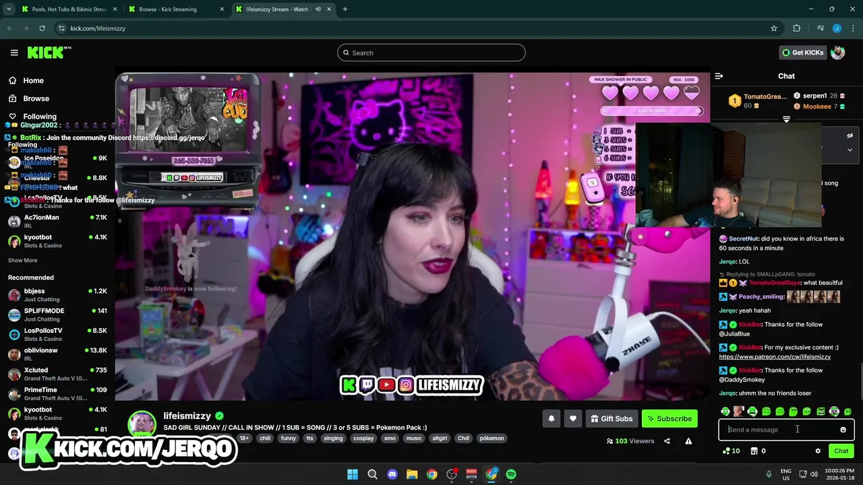863x485 pixels.
Task: Hide the pinned message icon
Action: click(850, 135)
